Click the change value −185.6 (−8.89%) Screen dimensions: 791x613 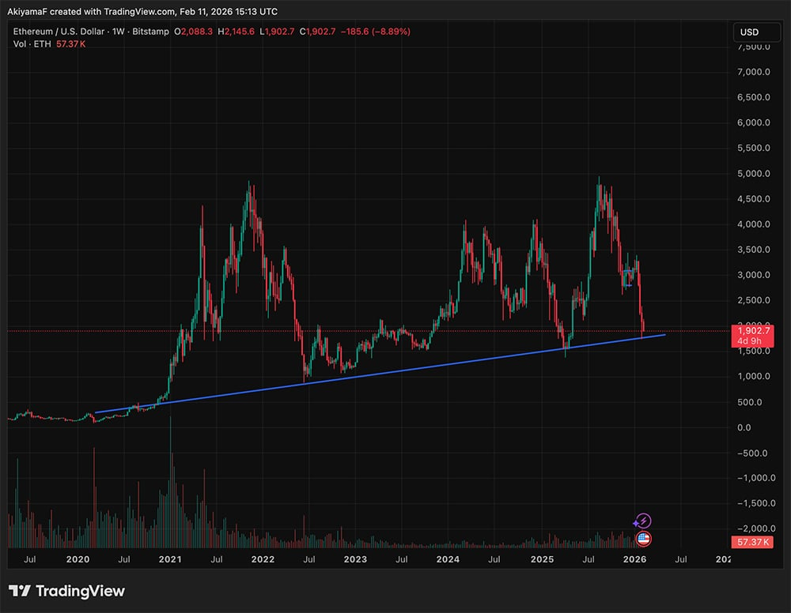tap(375, 32)
